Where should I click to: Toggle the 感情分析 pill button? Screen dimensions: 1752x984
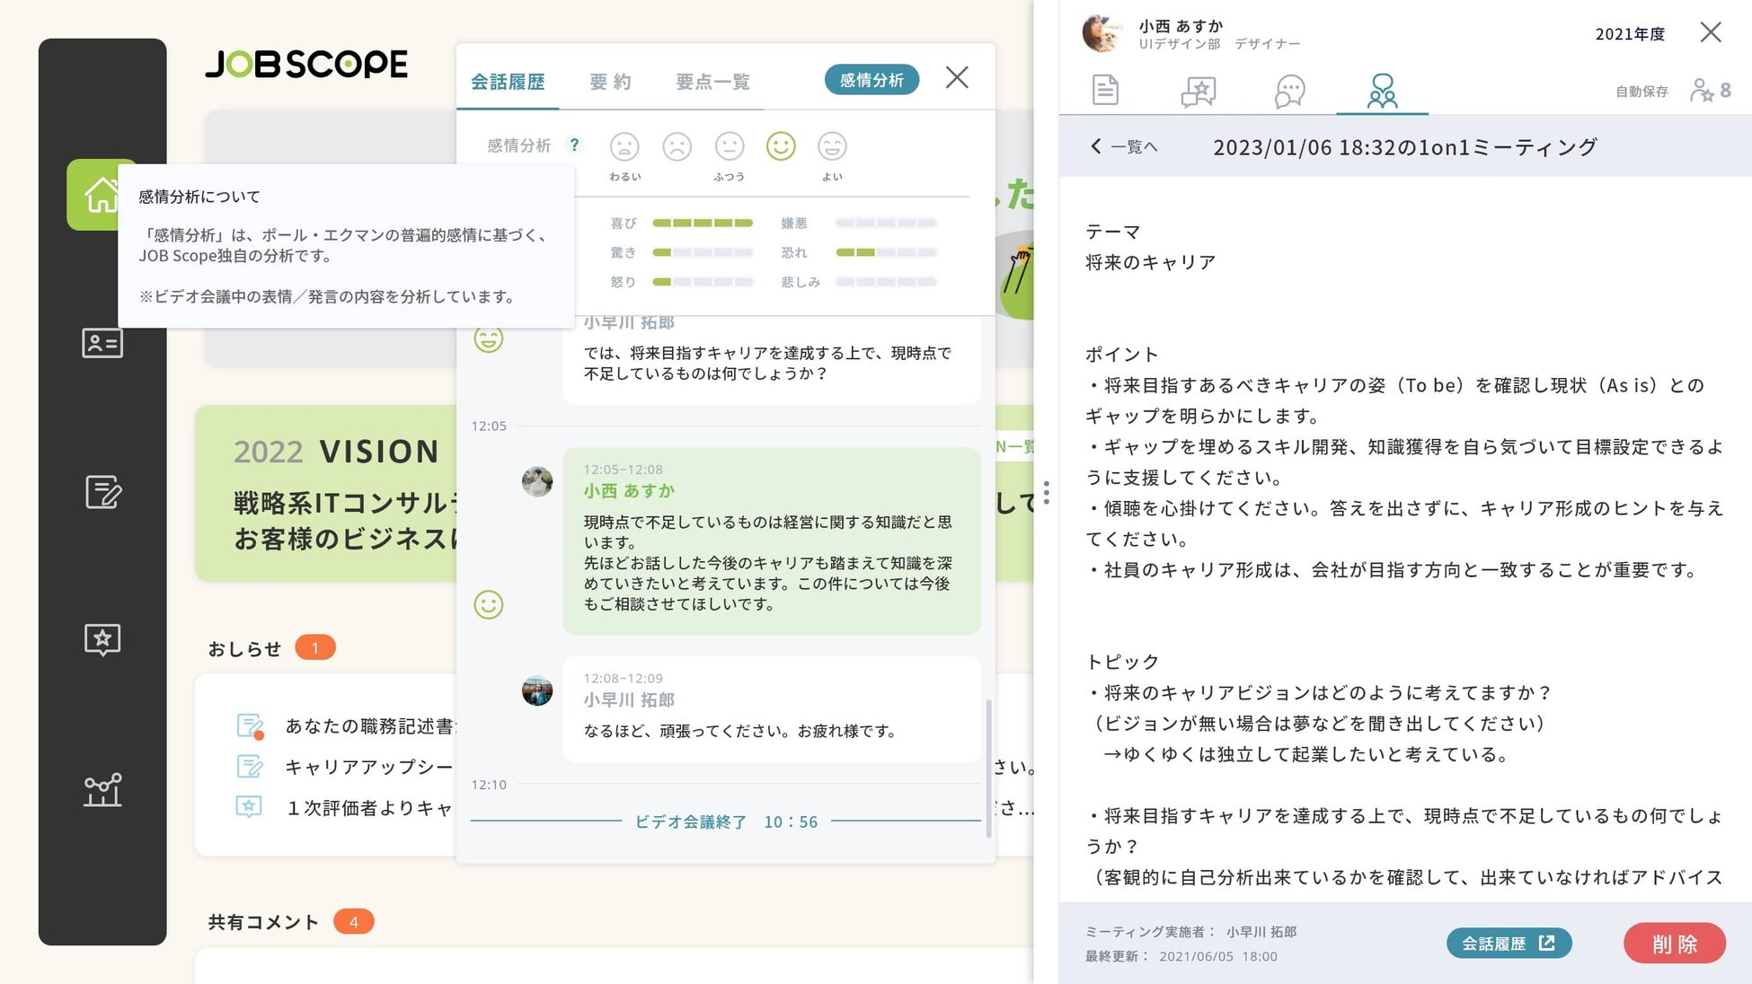click(871, 80)
